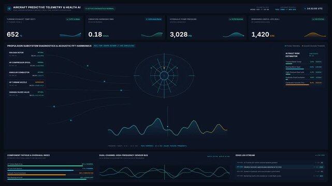
Task: Click the sparkline in the 652 °C card
Action: (x=70, y=35)
